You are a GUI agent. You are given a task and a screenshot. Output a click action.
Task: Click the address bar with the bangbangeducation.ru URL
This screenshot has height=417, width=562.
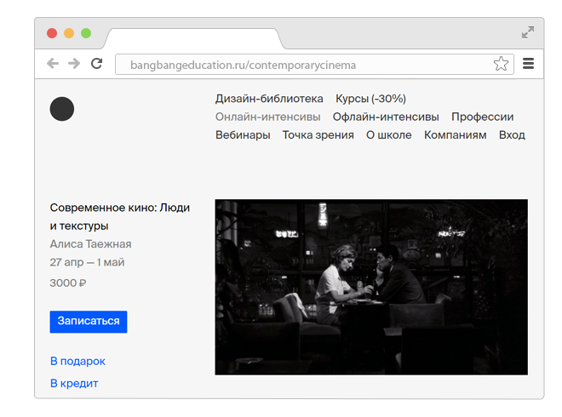314,65
